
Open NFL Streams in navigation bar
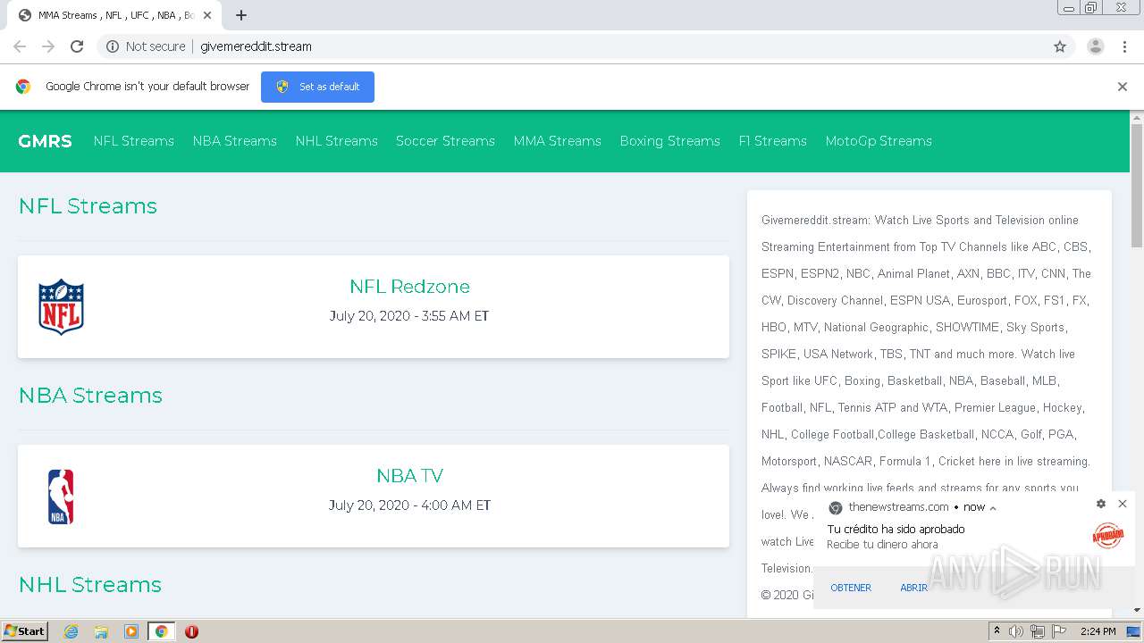coord(134,141)
